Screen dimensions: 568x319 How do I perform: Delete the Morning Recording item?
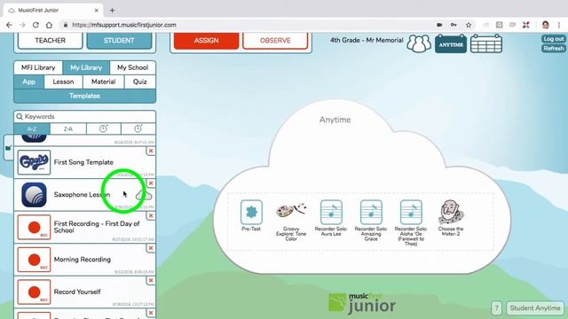[x=151, y=248]
